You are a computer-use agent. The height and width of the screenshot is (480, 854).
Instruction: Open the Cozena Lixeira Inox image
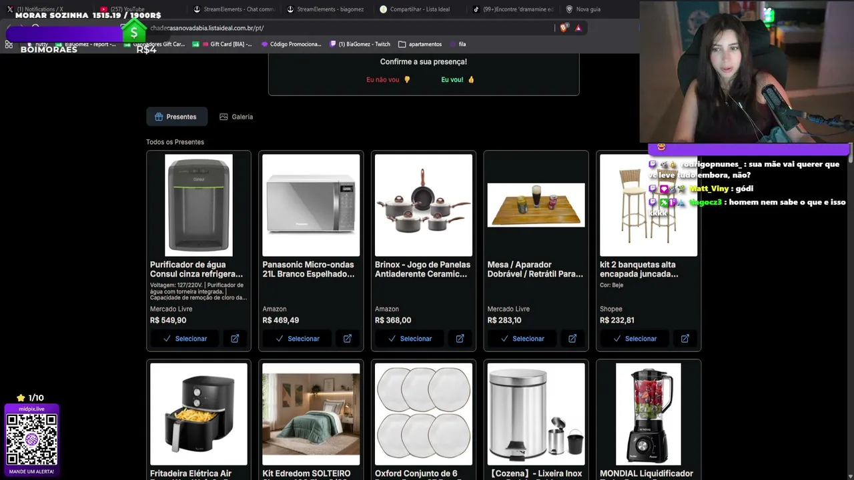[x=536, y=414]
